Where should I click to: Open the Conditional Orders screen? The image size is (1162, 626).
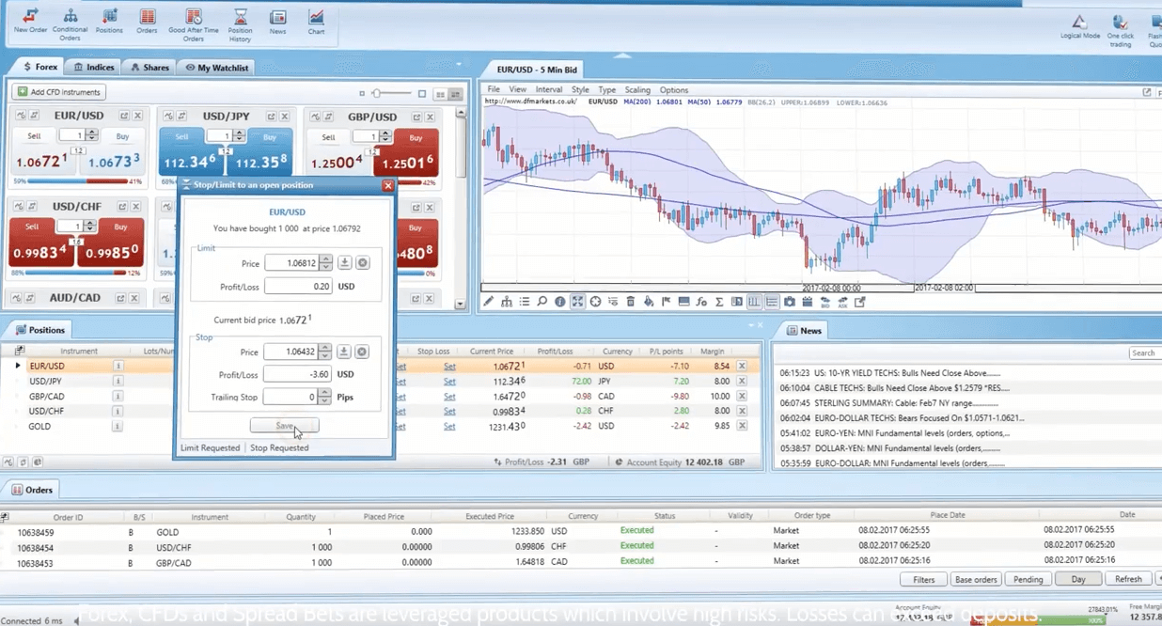(71, 23)
